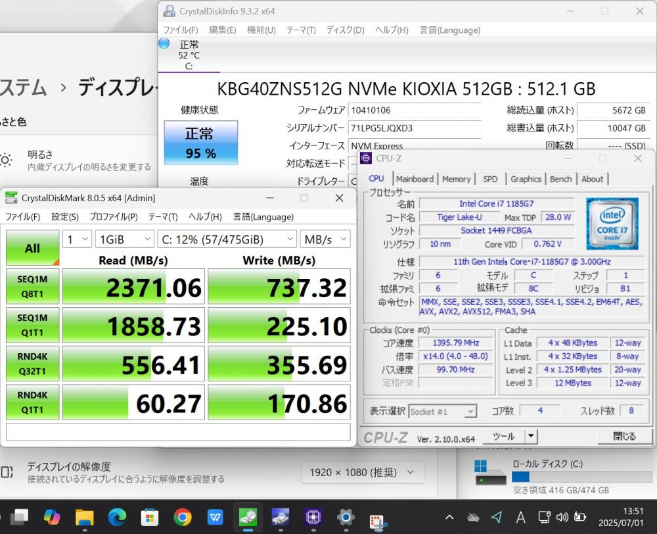The image size is (657, 534).
Task: Launch Microsoft Edge from the taskbar
Action: coord(117,517)
